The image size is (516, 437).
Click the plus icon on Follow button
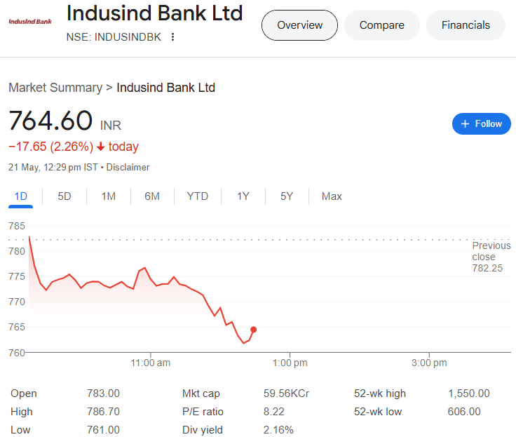coord(465,124)
